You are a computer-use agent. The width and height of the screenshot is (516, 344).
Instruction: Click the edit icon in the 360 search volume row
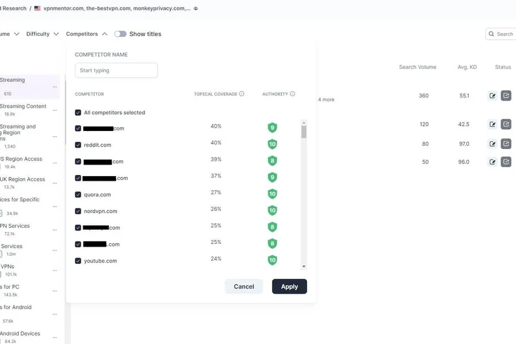[x=493, y=96]
